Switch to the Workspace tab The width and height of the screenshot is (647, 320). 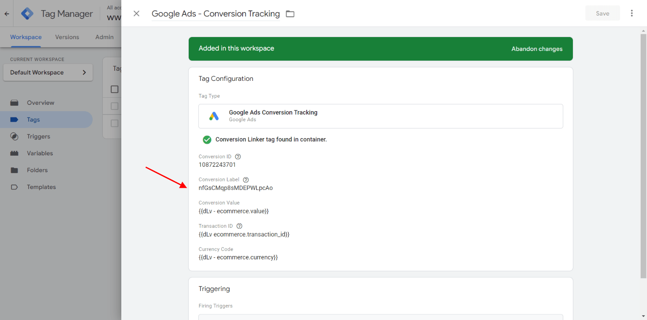[x=26, y=37]
